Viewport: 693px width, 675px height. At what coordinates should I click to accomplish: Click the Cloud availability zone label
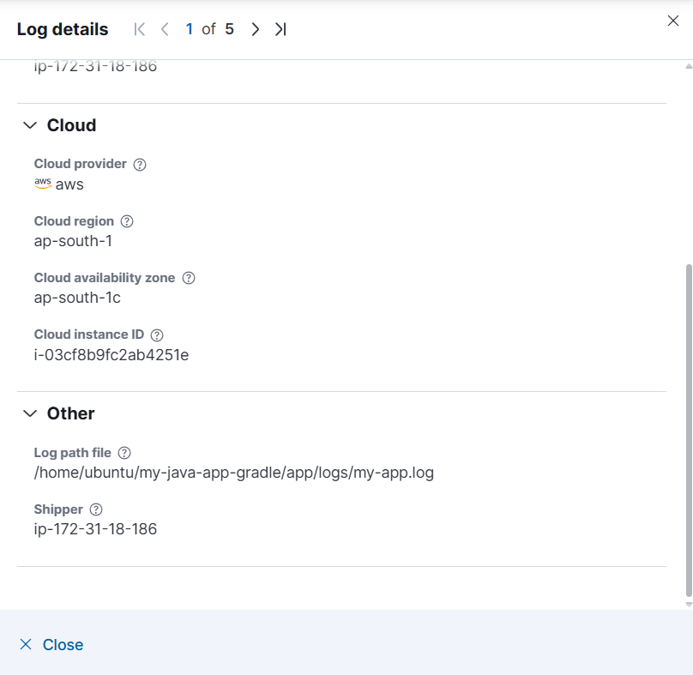(105, 278)
